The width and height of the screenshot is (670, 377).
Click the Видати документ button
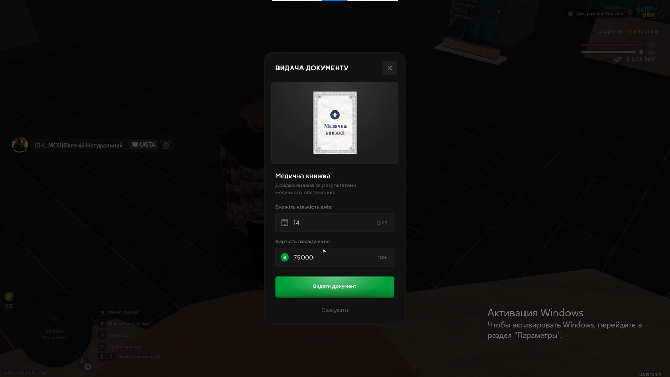click(334, 286)
